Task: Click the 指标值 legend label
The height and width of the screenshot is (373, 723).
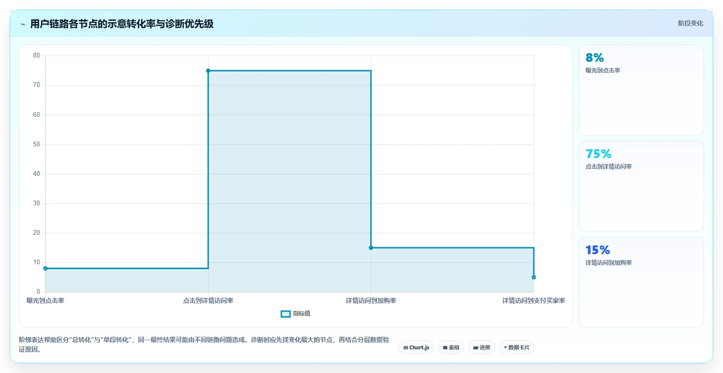Action: coord(302,314)
